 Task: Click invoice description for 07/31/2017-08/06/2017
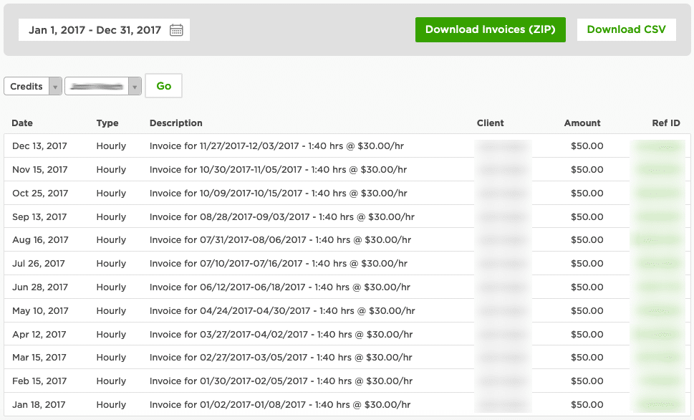click(x=280, y=240)
